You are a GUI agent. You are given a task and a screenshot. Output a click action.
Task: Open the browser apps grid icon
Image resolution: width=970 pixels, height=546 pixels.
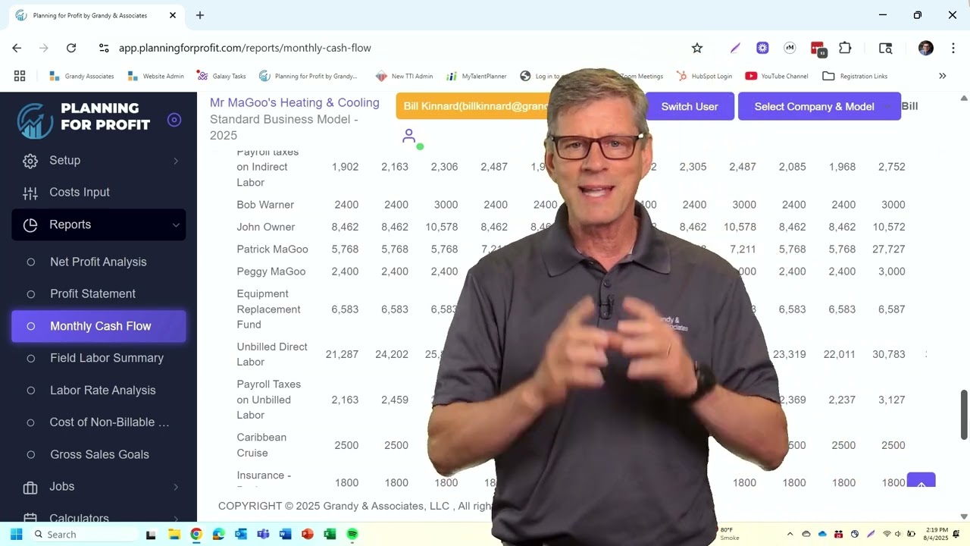point(20,76)
